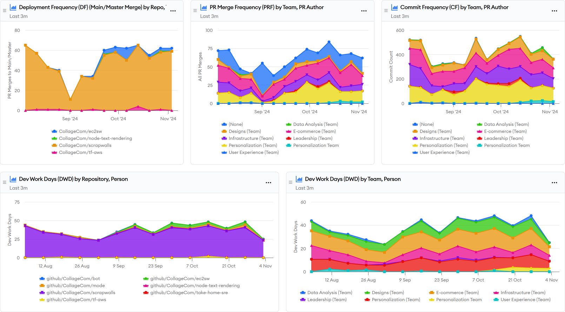Click the chart icon beside PR Merge Frequency title

(204, 7)
